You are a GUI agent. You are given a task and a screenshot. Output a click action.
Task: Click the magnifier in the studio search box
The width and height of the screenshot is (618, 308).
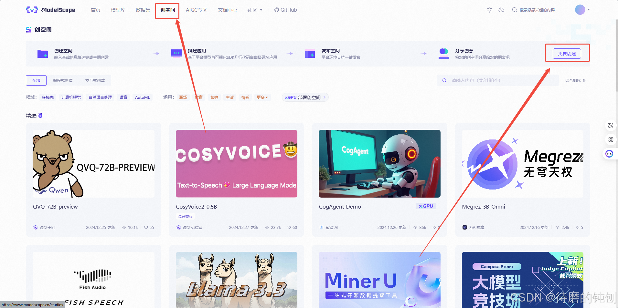pyautogui.click(x=444, y=80)
